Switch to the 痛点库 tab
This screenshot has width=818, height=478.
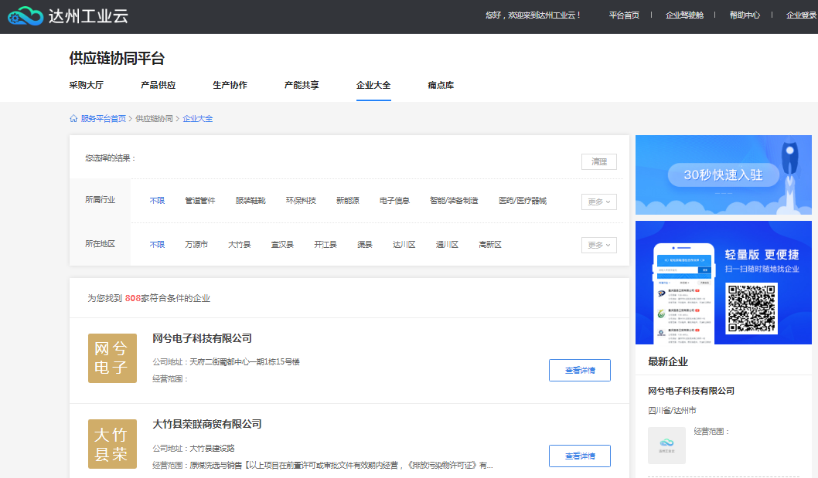click(441, 85)
